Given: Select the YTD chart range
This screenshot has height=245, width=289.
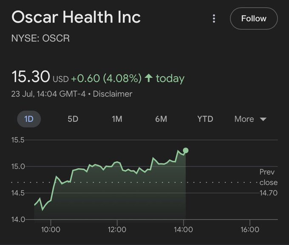Looking at the screenshot, I should 205,119.
